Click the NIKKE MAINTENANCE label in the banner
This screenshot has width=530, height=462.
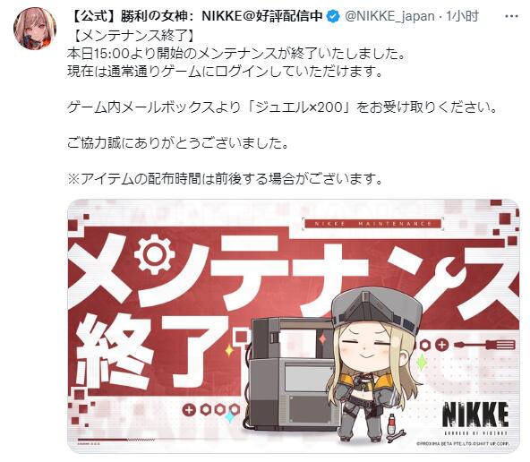[372, 224]
